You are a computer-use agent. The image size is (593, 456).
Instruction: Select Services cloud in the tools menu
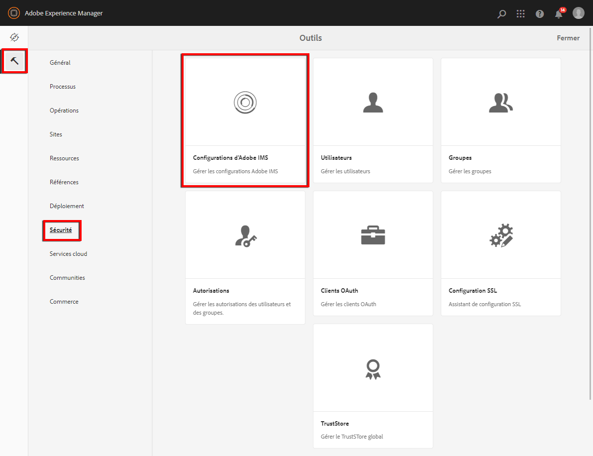pos(69,253)
